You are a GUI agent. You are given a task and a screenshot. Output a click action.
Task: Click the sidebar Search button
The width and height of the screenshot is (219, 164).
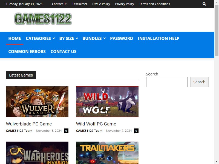pyautogui.click(x=199, y=82)
